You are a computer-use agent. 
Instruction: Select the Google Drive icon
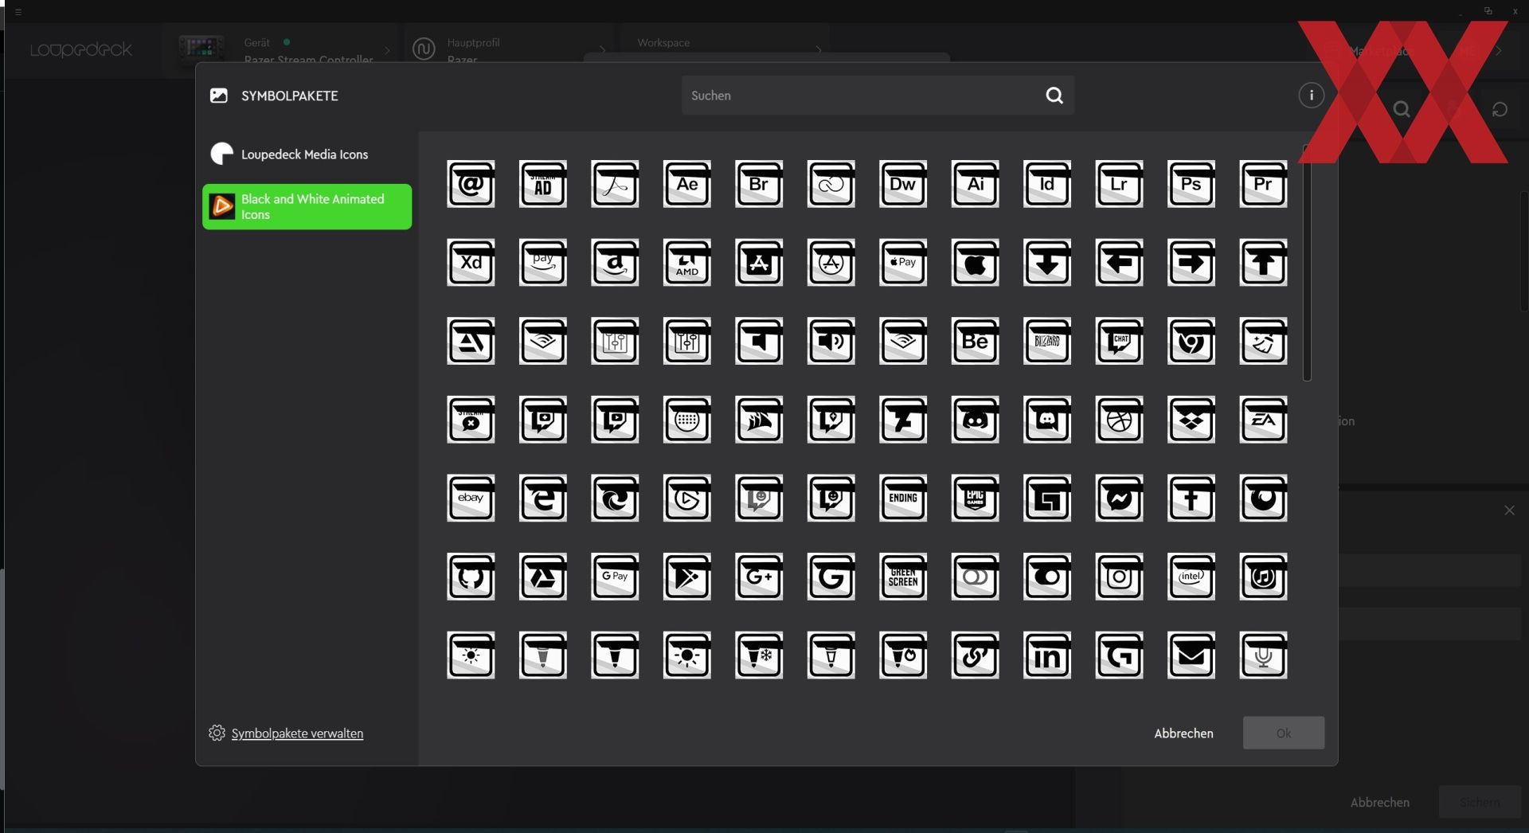543,577
